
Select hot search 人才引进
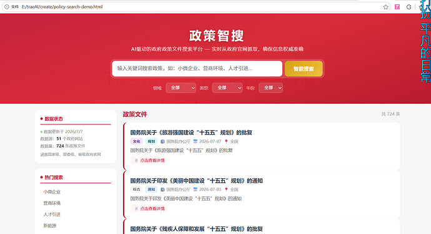pyautogui.click(x=52, y=214)
